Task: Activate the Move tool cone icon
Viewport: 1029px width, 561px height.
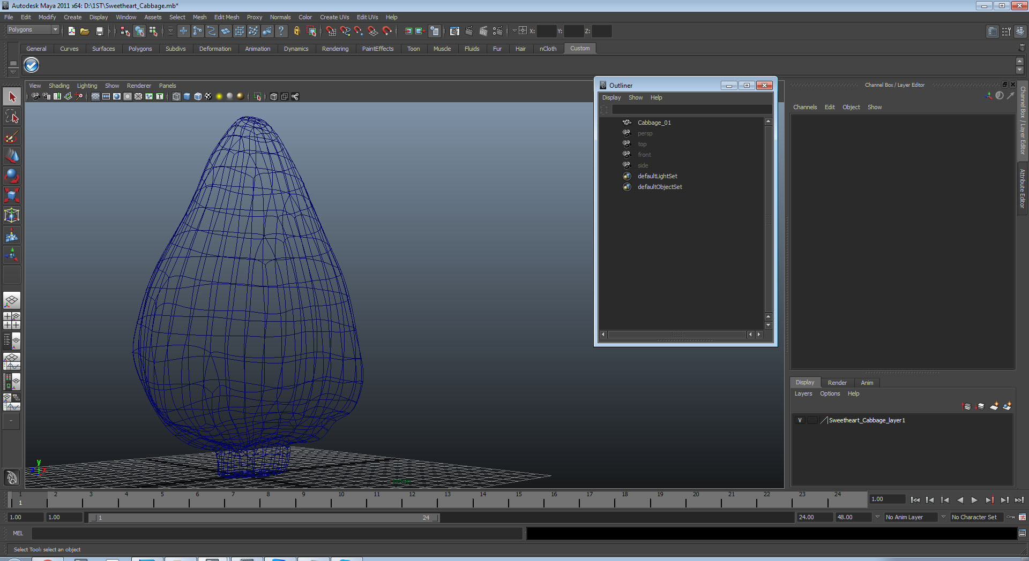Action: [12, 156]
